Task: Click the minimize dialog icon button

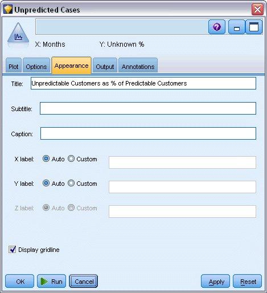Action: pyautogui.click(x=236, y=27)
